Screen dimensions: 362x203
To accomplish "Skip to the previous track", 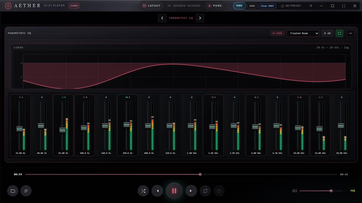I will [157, 191].
